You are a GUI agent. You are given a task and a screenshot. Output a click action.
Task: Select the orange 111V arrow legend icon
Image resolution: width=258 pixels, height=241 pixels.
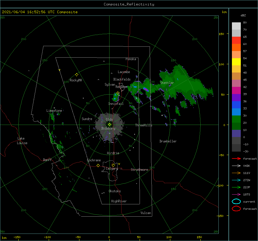tap(236, 173)
